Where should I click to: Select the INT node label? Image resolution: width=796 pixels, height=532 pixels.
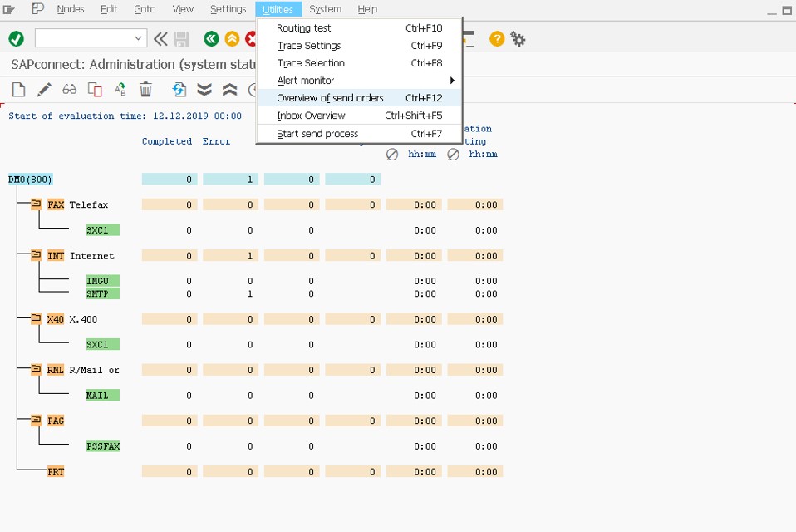(x=56, y=255)
